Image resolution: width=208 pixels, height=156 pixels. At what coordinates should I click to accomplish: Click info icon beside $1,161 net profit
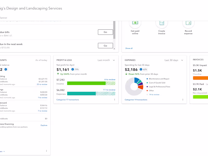pos(73,69)
